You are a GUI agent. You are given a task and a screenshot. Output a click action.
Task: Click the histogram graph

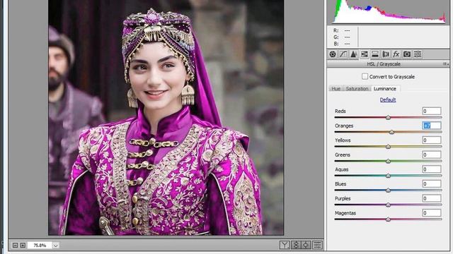389,11
